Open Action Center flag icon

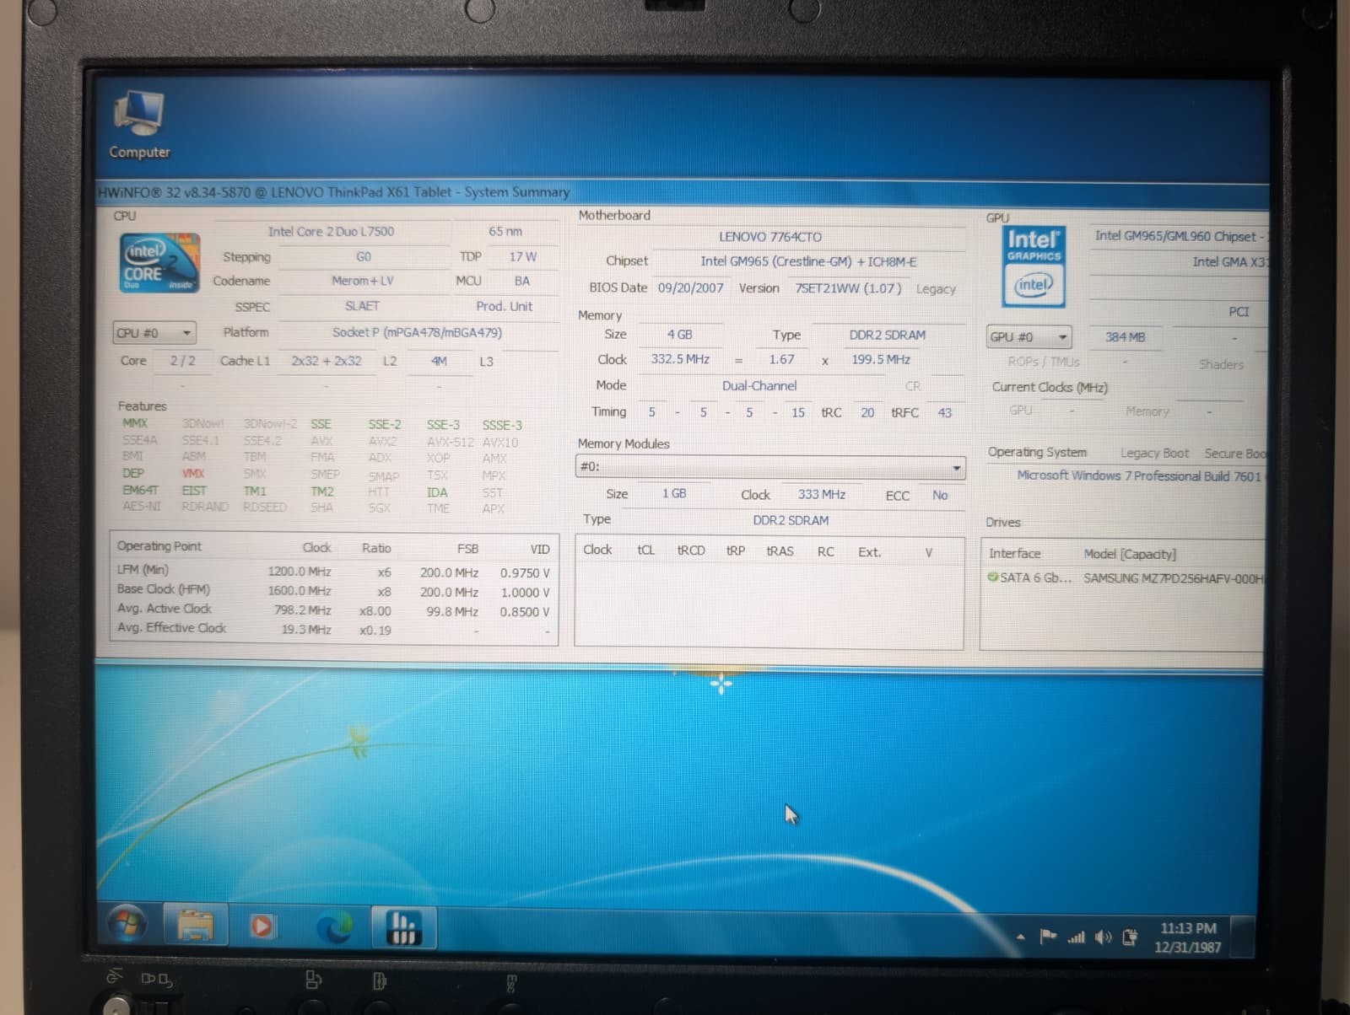click(1048, 936)
